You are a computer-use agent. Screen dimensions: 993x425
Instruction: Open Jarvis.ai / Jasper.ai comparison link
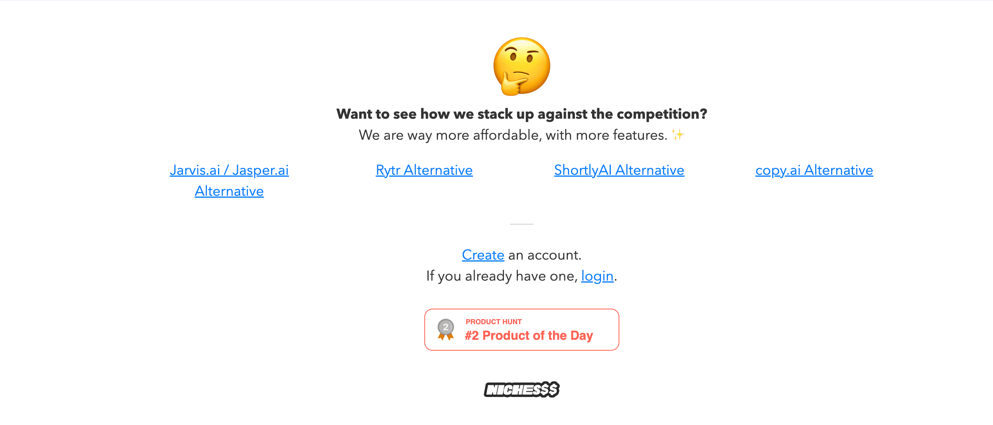coord(229,181)
